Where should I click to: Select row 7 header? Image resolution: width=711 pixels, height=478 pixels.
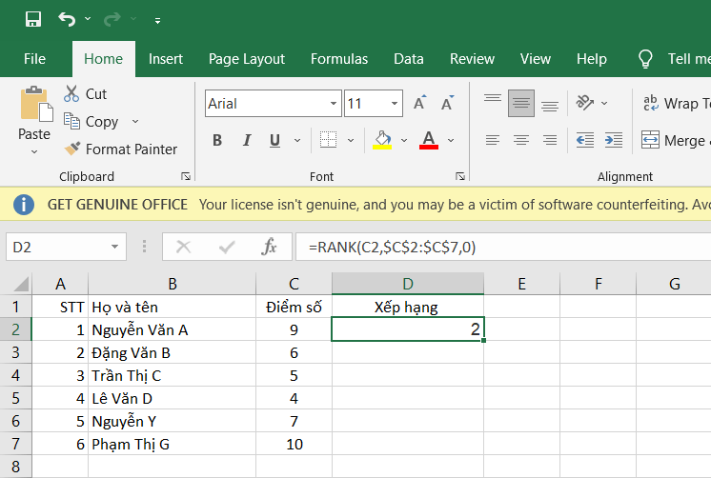tap(15, 444)
